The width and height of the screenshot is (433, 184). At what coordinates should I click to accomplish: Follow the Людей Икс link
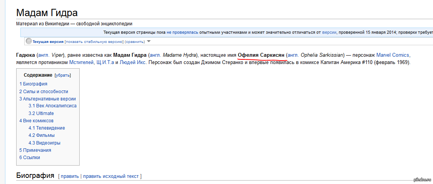click(x=133, y=62)
